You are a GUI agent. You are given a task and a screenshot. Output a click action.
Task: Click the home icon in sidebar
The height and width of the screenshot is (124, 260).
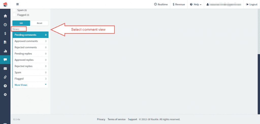tap(5, 16)
